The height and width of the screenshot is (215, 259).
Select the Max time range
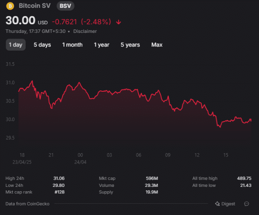point(157,45)
